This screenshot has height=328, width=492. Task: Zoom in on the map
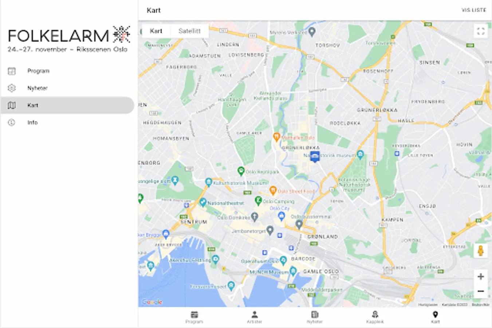(481, 277)
